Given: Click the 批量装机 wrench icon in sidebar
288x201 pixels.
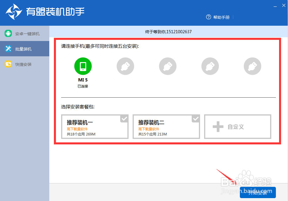Looking at the screenshot, I should (x=8, y=49).
